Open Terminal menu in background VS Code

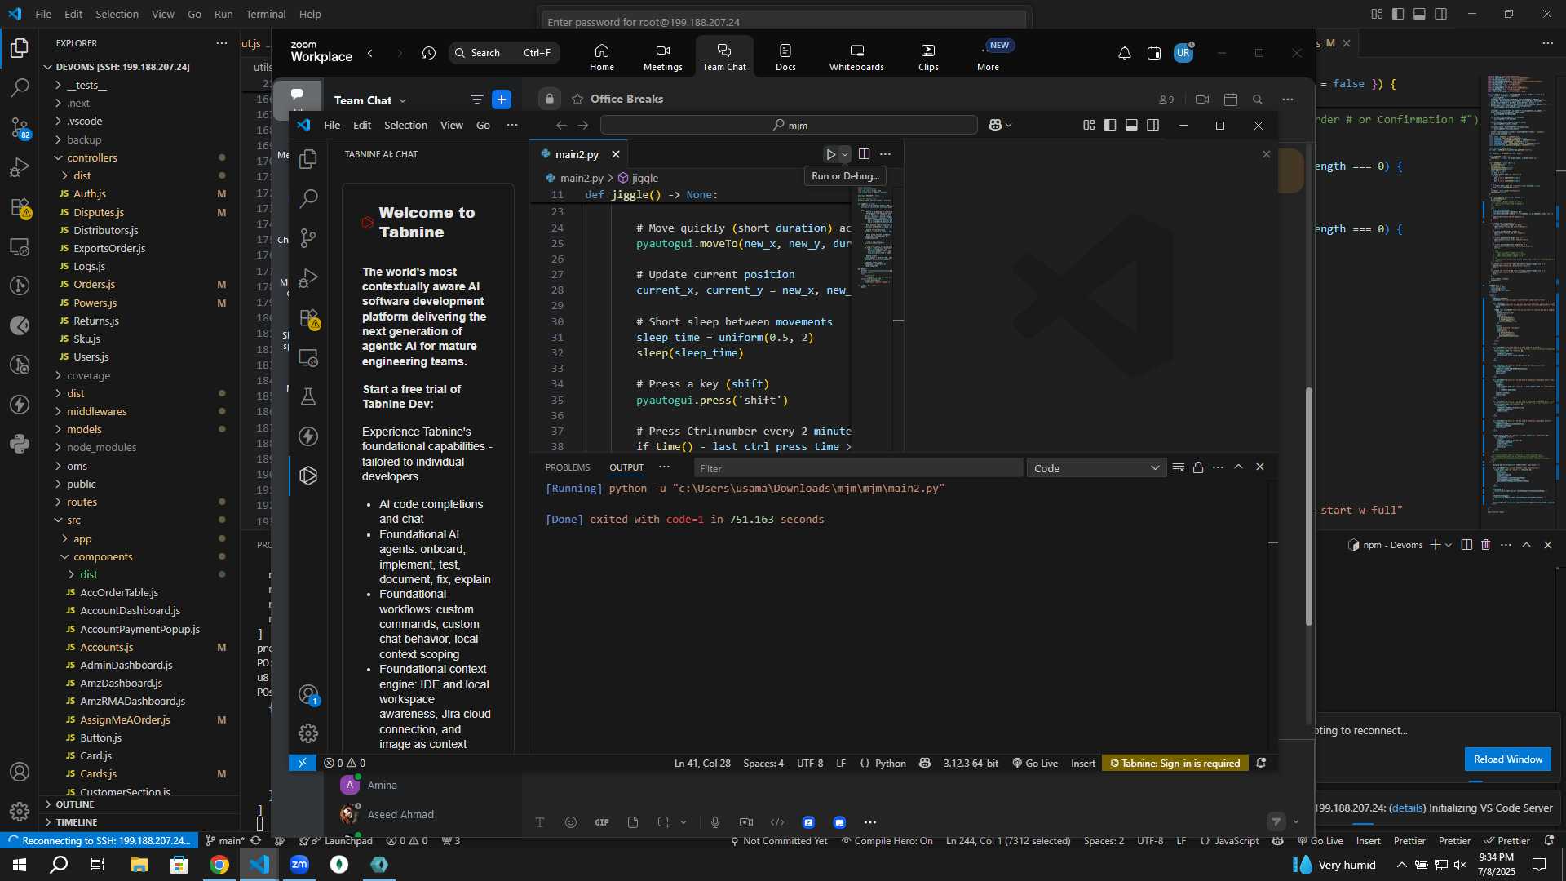(266, 14)
